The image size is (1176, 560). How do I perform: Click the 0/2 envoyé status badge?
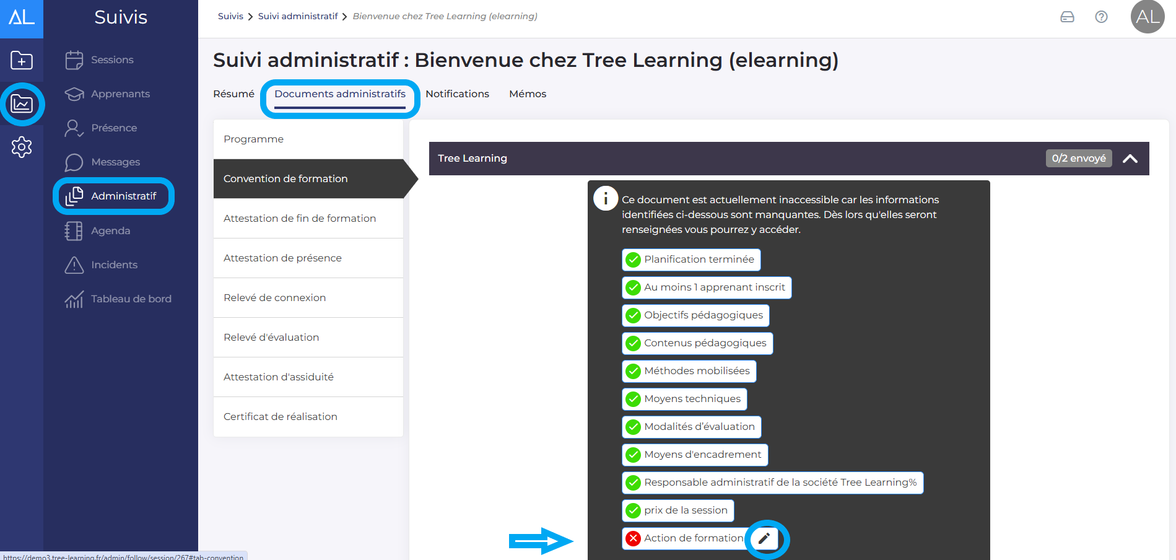click(1078, 159)
